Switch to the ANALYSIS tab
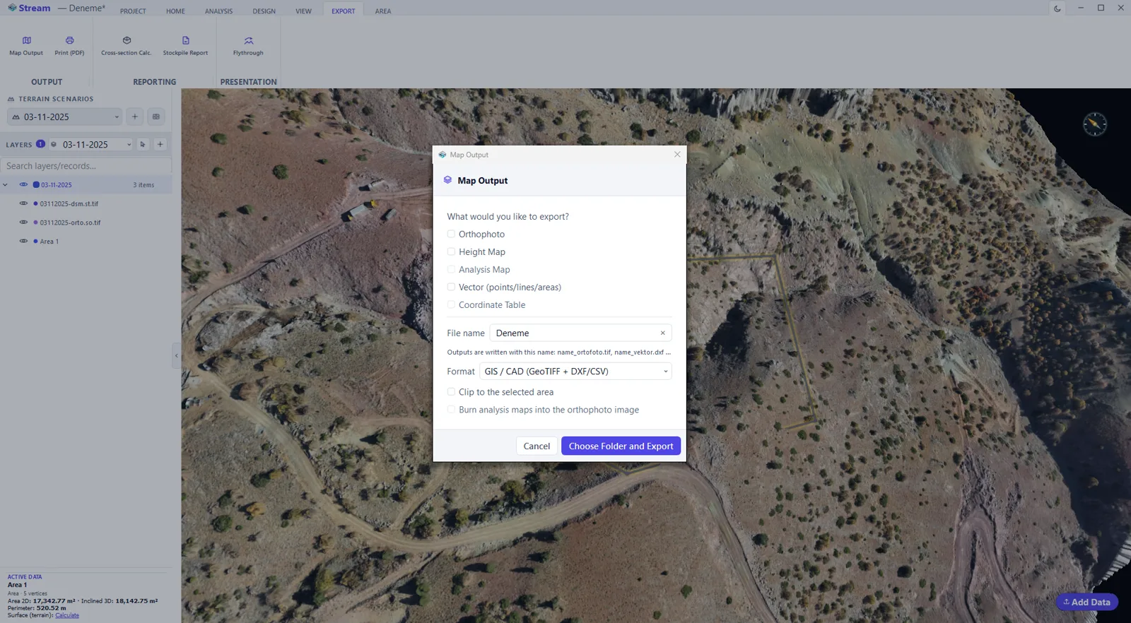1131x623 pixels. [218, 11]
